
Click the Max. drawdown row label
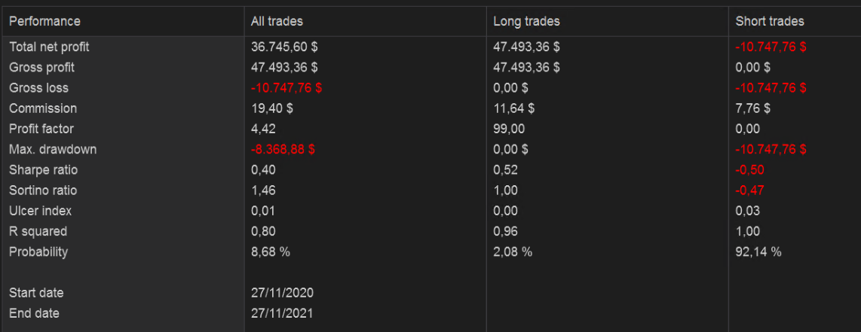tap(53, 149)
